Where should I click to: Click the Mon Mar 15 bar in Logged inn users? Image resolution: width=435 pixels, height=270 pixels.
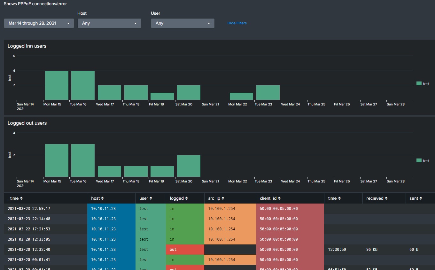57,85
